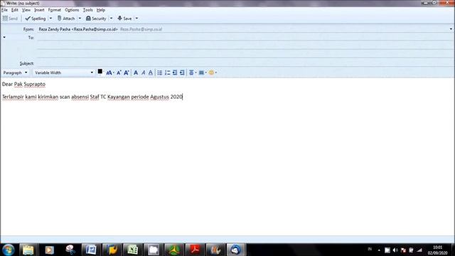
Task: Click the larger font size icon
Action: tap(127, 73)
